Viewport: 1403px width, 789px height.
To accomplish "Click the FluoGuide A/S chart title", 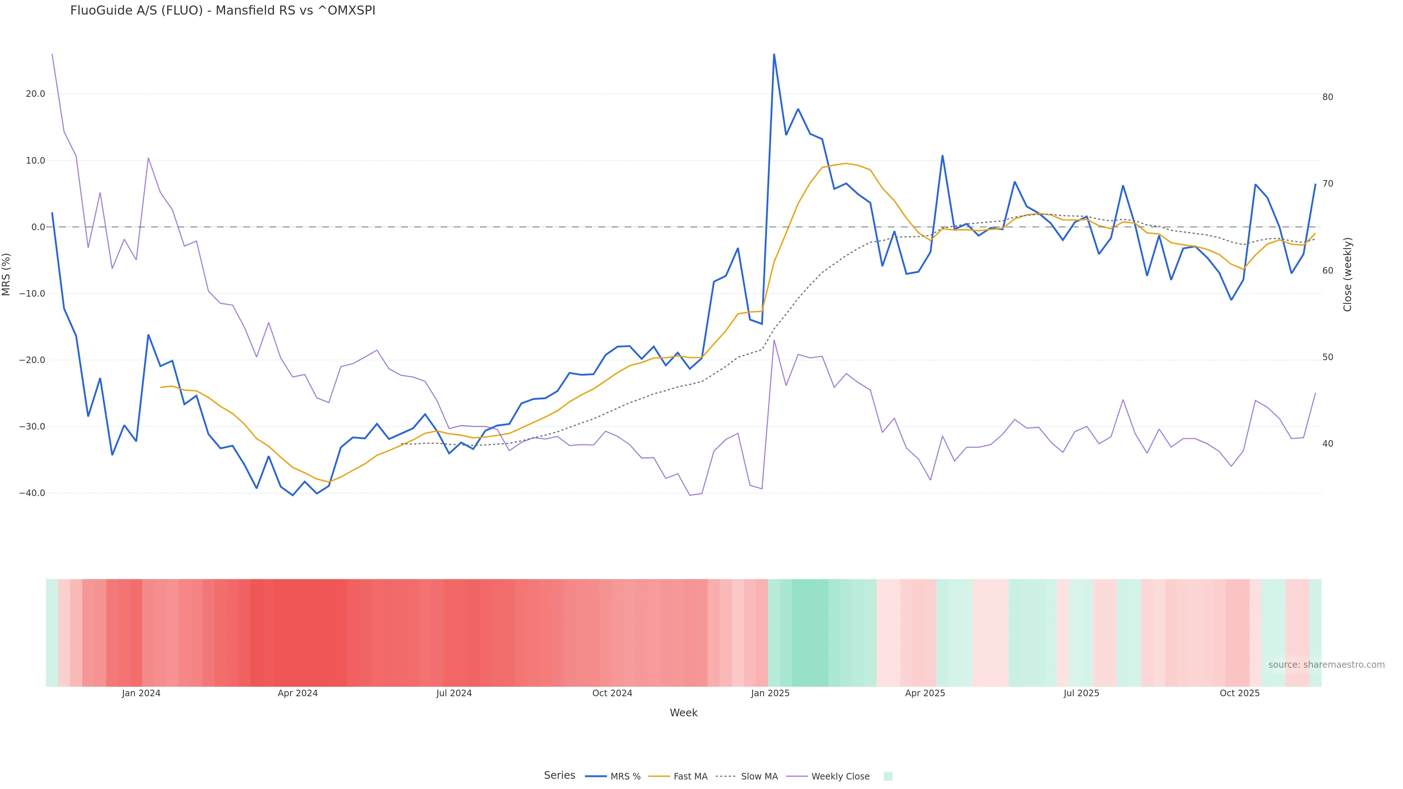I will [x=223, y=11].
